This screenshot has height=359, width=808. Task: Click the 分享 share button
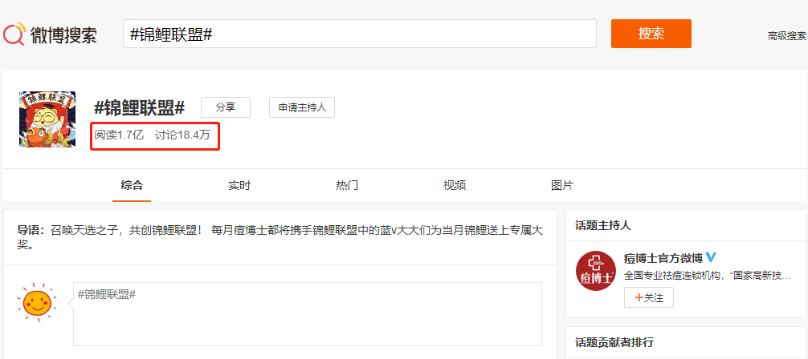point(225,107)
